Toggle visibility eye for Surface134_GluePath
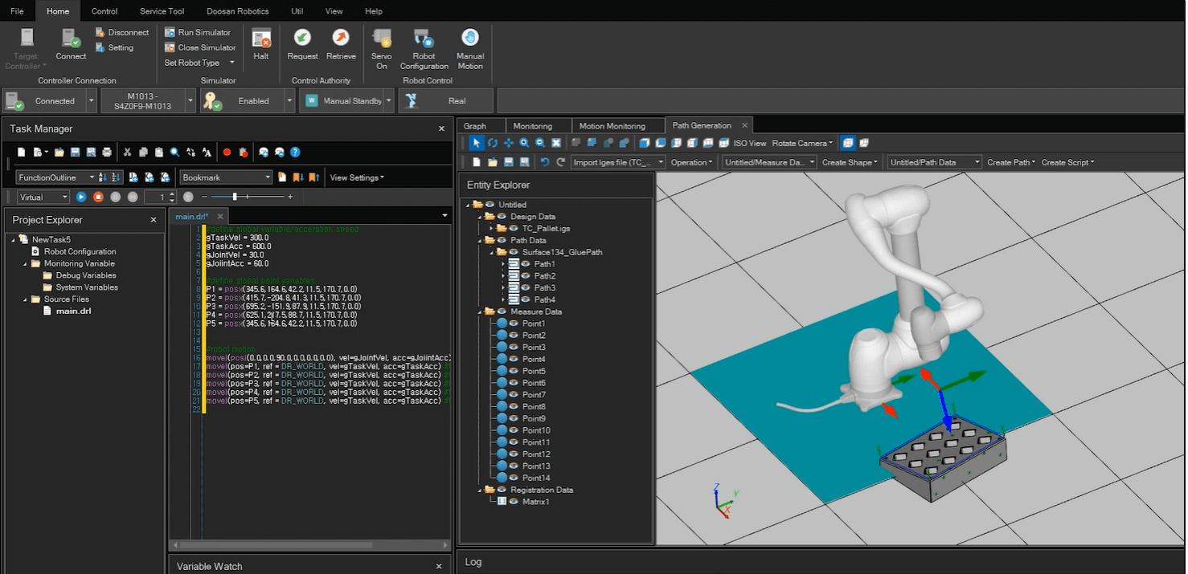The width and height of the screenshot is (1188, 574). click(514, 252)
